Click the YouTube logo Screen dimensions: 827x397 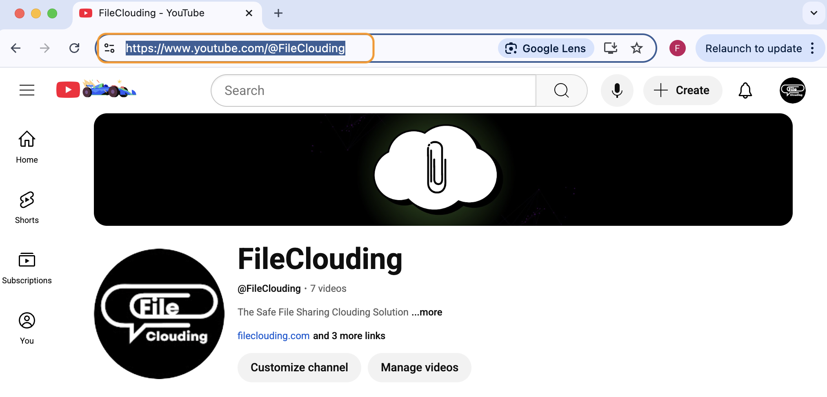click(x=96, y=89)
